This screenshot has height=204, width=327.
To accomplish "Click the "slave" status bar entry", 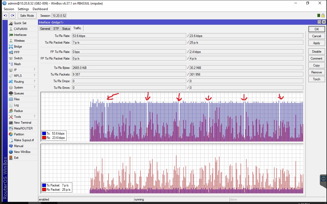I will pos(277,199).
